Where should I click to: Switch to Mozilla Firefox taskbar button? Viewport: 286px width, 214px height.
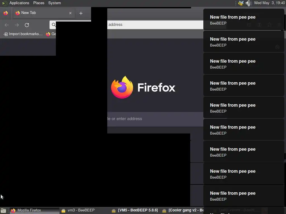pos(34,211)
